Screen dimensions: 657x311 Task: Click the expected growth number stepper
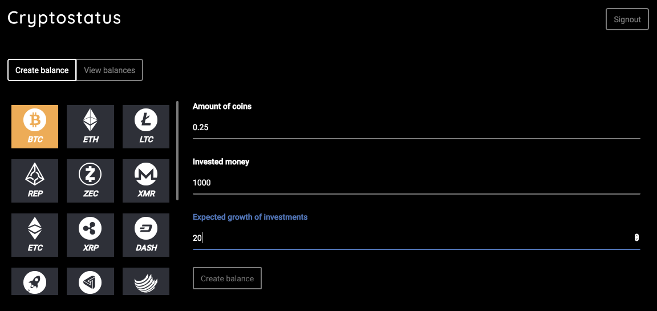tap(636, 237)
